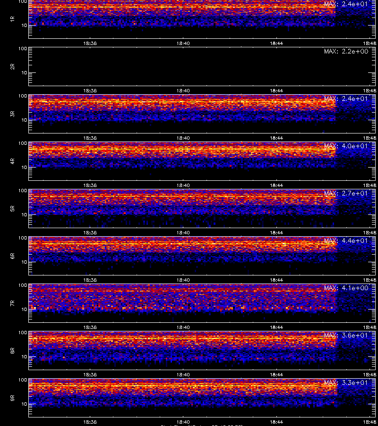378x426 pixels.
Task: Select the MAX: 4.1e+00 value in panel 7R
Action: point(346,288)
